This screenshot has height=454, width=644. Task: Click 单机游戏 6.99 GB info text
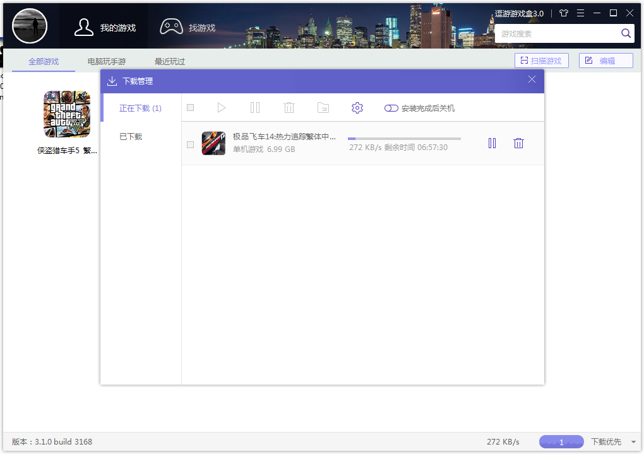264,149
